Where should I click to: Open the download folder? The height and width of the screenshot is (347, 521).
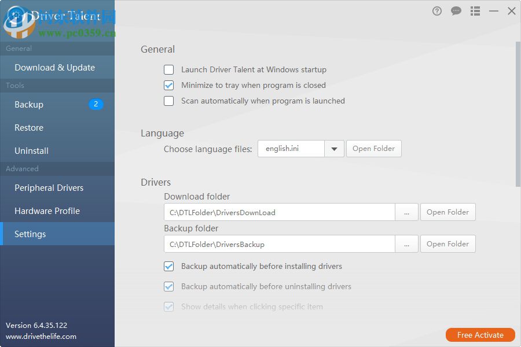coord(448,212)
